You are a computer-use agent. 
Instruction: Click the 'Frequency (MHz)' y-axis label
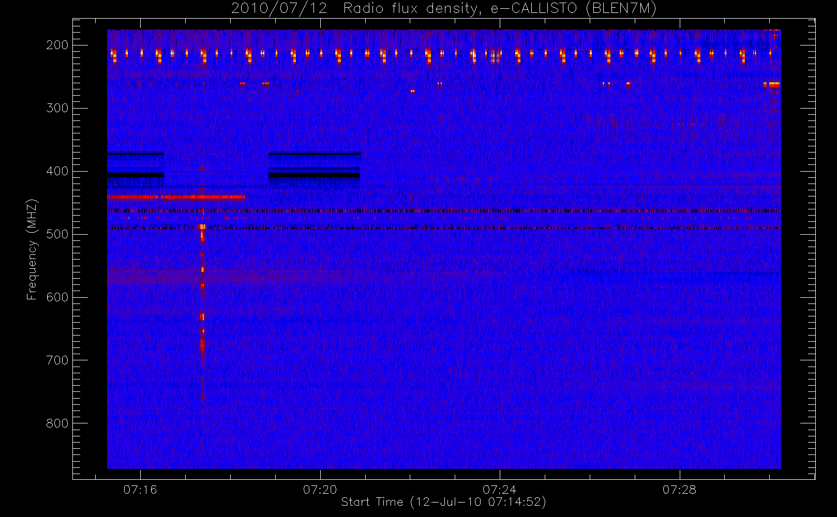[32, 249]
